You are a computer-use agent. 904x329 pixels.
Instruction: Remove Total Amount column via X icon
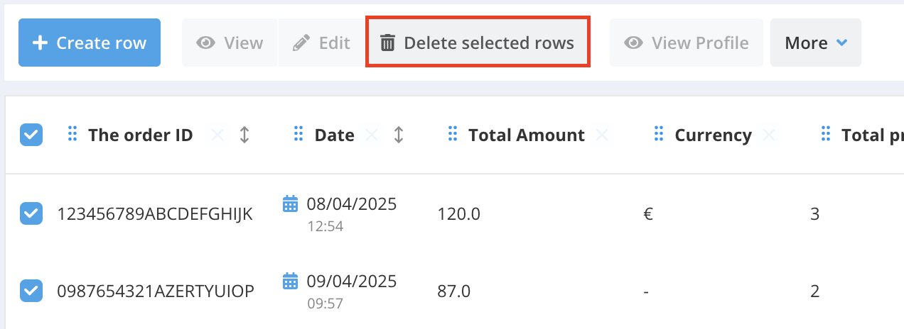click(x=602, y=135)
